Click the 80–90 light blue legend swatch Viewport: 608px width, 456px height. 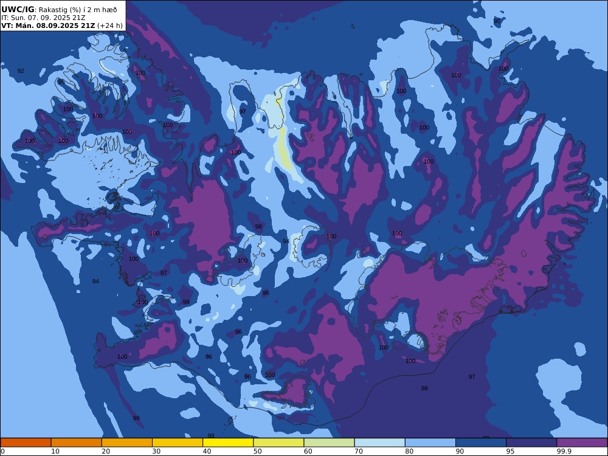coord(430,443)
